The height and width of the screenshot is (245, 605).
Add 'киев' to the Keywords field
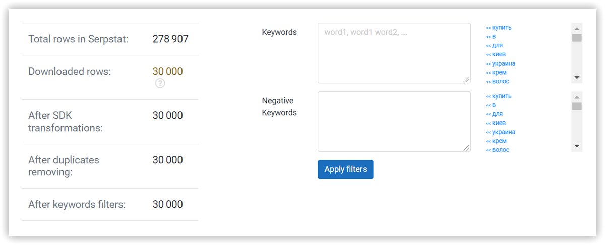(496, 54)
